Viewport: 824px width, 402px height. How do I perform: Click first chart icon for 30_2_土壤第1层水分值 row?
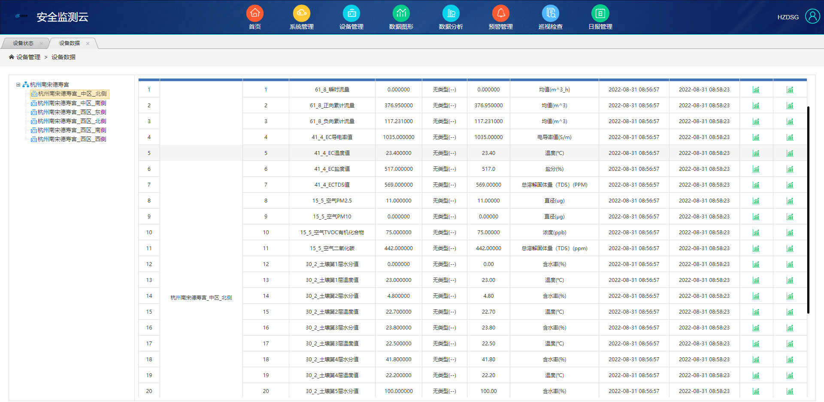coord(756,264)
